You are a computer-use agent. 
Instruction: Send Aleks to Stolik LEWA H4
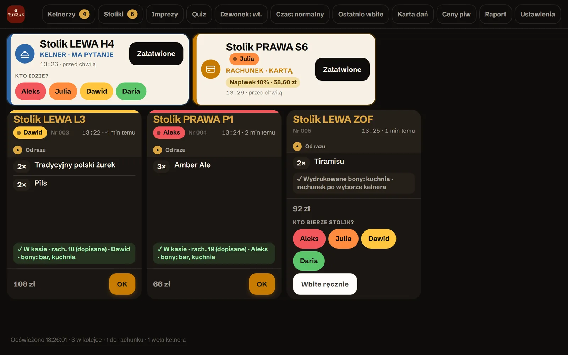pos(31,91)
